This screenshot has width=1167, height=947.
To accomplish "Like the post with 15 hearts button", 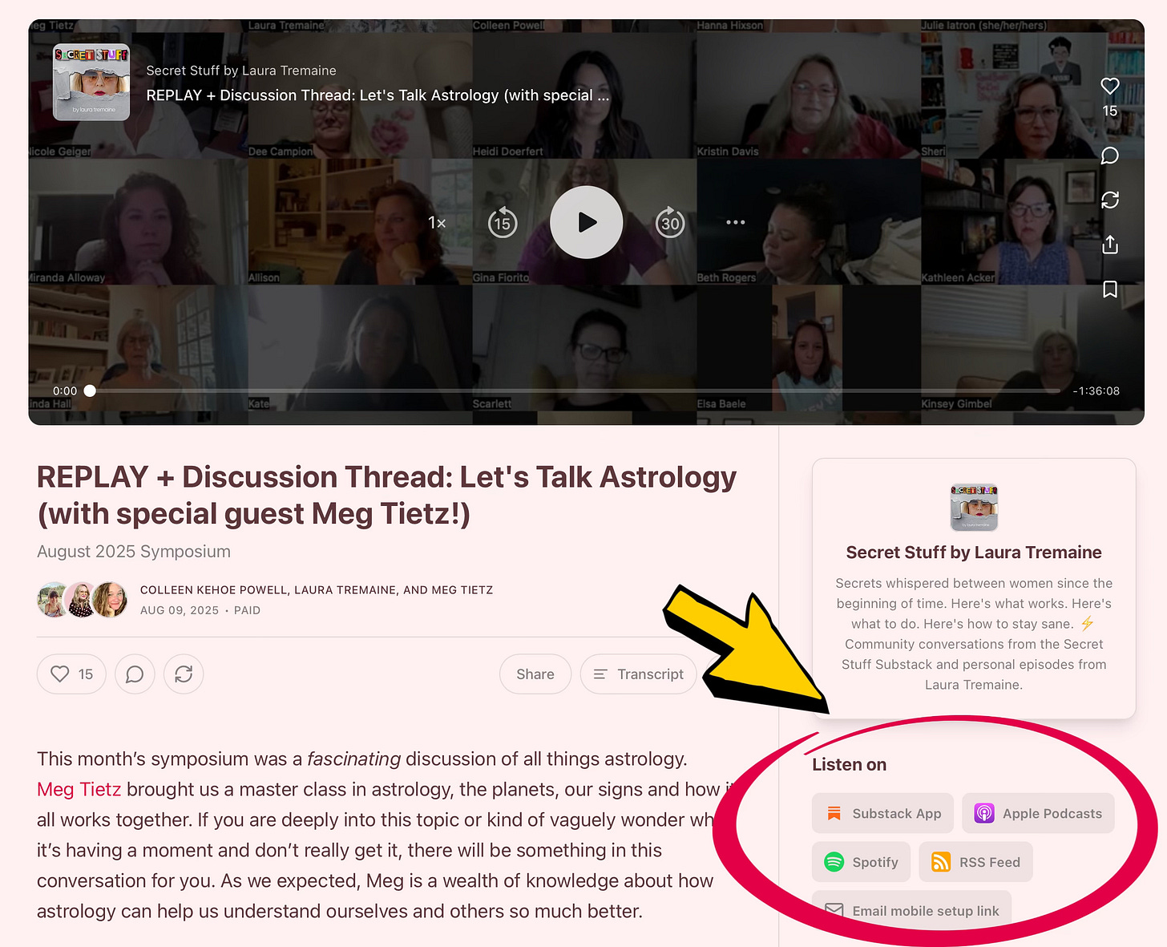I will coord(71,674).
